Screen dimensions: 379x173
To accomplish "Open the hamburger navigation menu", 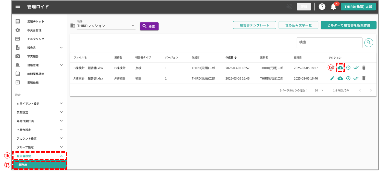I will [18, 6].
